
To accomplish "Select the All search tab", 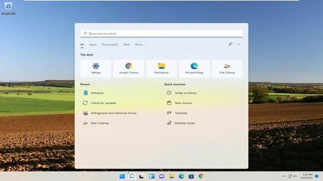I will click(x=82, y=45).
